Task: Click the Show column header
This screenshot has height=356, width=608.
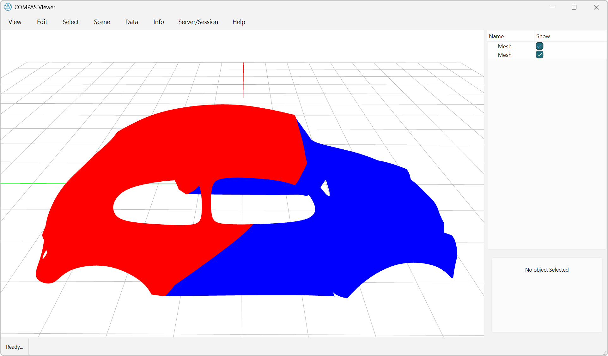Action: tap(543, 36)
